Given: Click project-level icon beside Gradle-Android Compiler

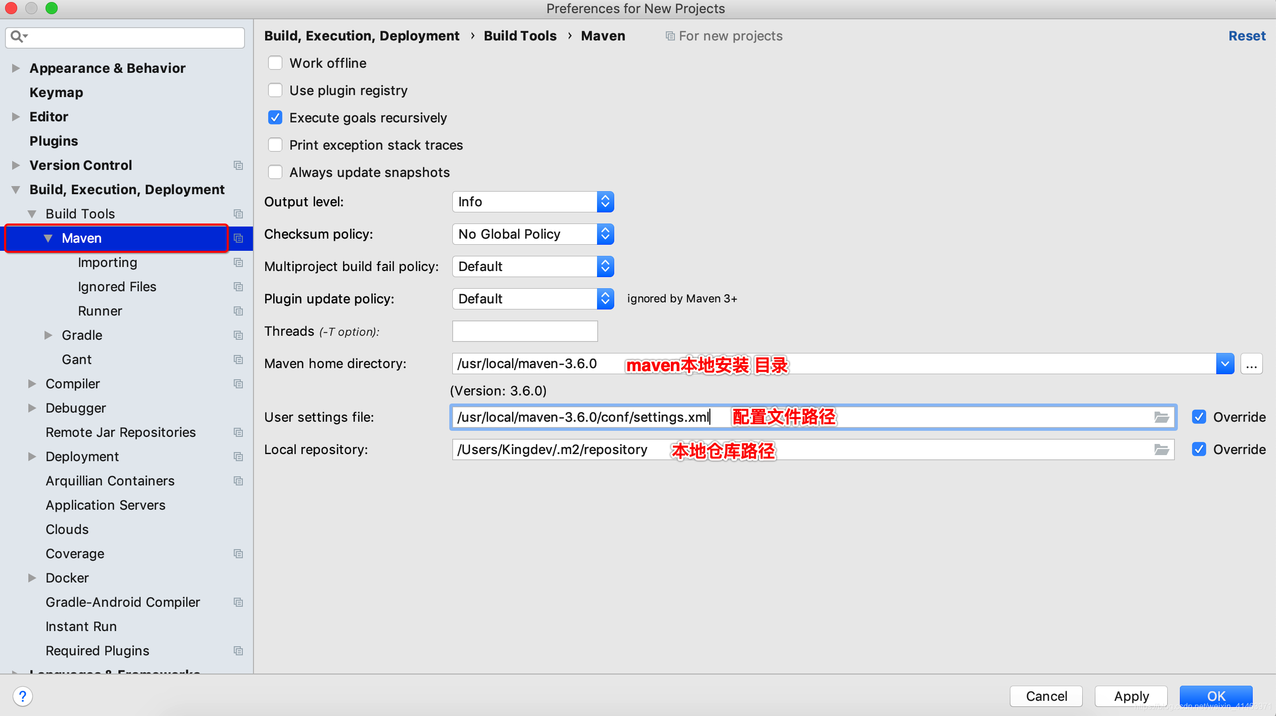Looking at the screenshot, I should tap(238, 602).
